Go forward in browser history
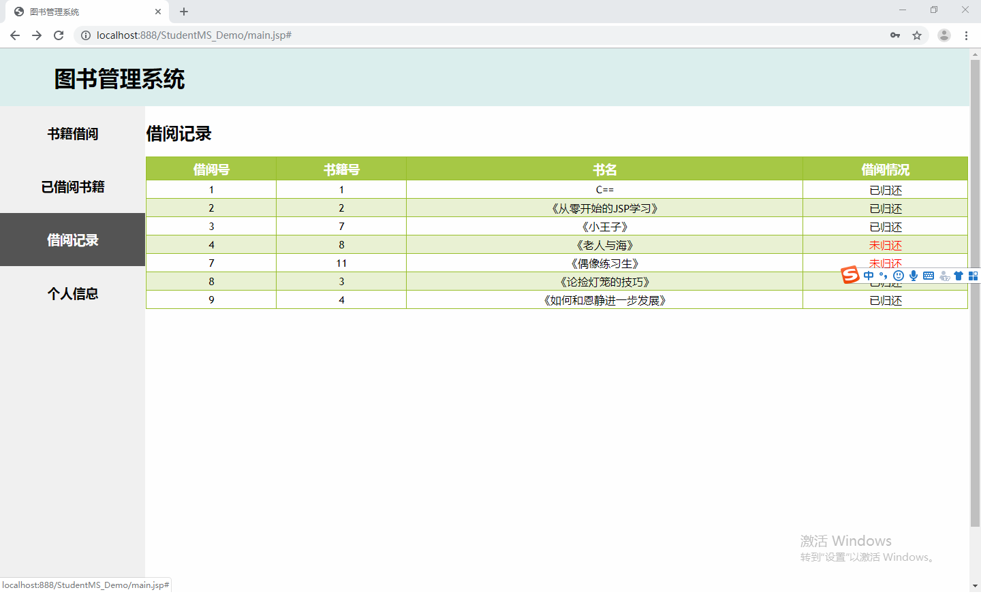Image resolution: width=981 pixels, height=605 pixels. 37,35
